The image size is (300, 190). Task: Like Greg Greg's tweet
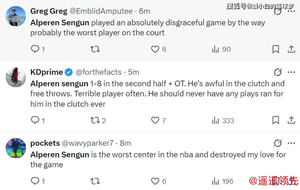tap(155, 49)
